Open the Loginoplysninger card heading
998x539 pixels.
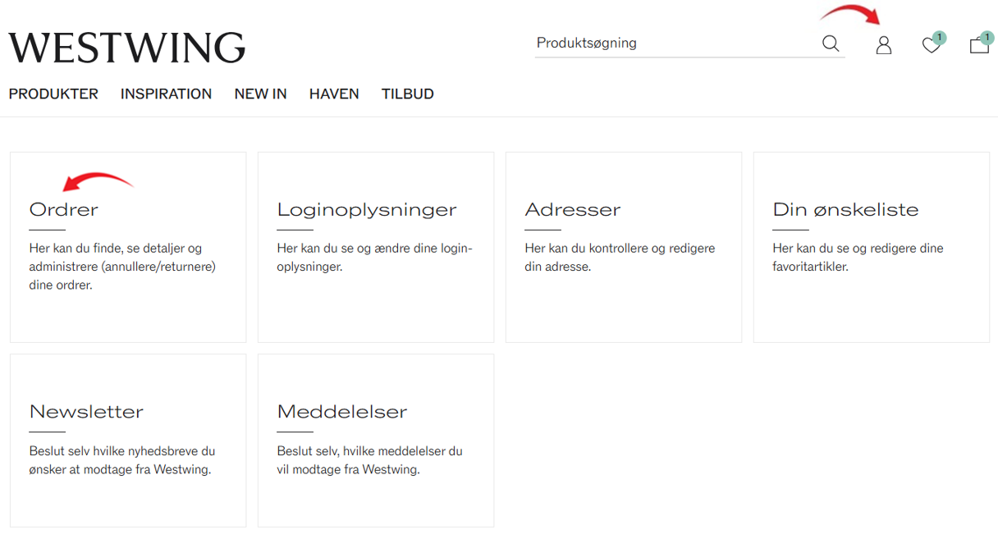(x=367, y=209)
